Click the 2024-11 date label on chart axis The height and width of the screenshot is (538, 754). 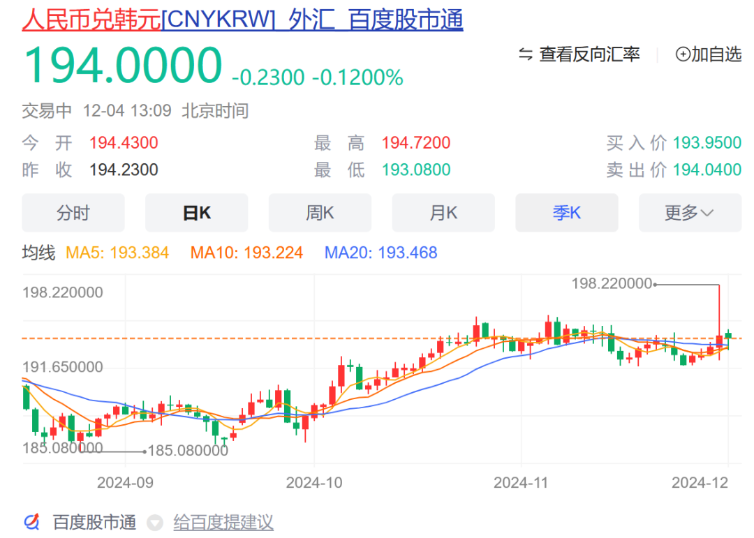[x=521, y=482]
